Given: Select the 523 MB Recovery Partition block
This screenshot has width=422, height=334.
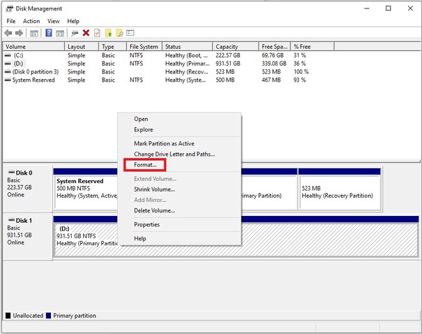Looking at the screenshot, I should click(339, 189).
